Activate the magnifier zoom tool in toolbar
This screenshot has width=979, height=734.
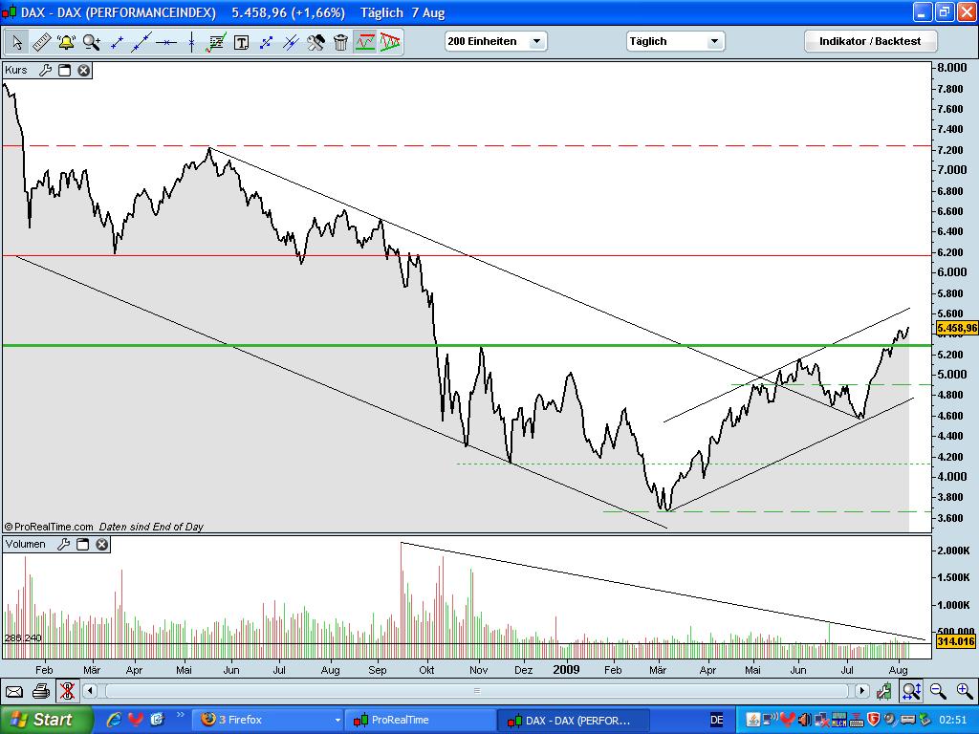(x=91, y=42)
